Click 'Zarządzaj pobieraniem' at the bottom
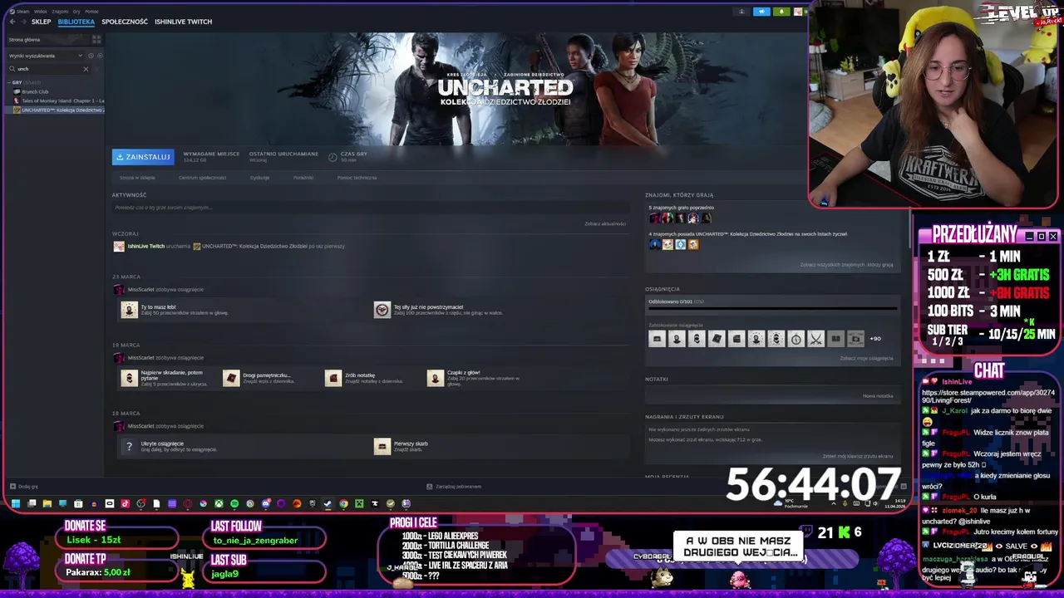The width and height of the screenshot is (1064, 598). pos(454,487)
